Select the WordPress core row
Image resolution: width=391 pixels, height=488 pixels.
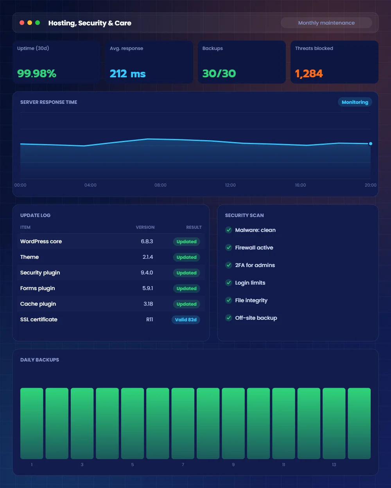tap(111, 241)
